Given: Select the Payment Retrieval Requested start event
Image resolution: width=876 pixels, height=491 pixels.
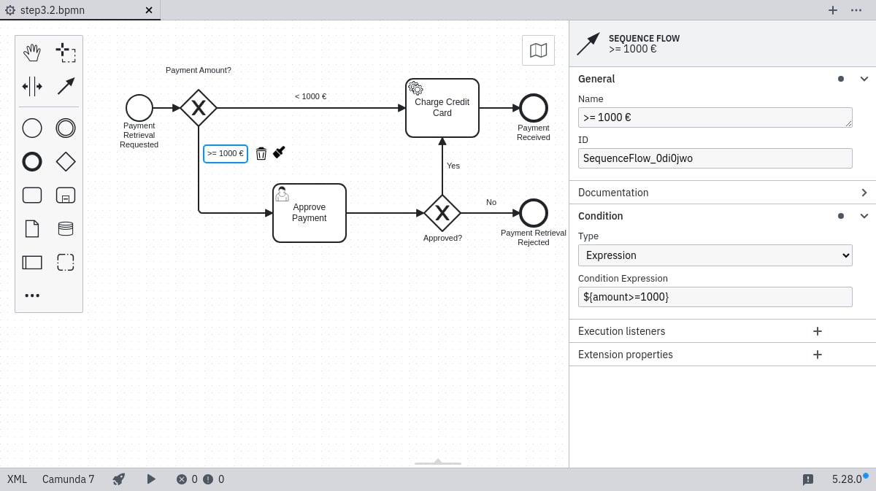Looking at the screenshot, I should pos(139,108).
